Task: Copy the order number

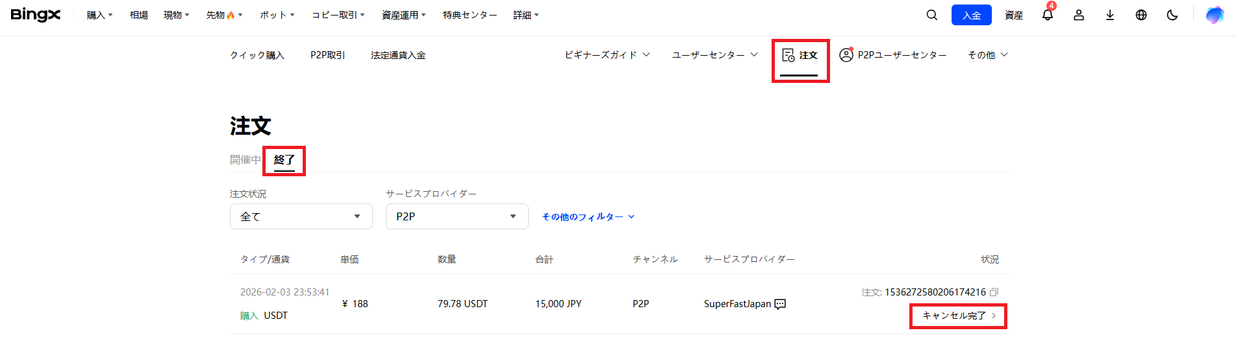Action: point(994,292)
